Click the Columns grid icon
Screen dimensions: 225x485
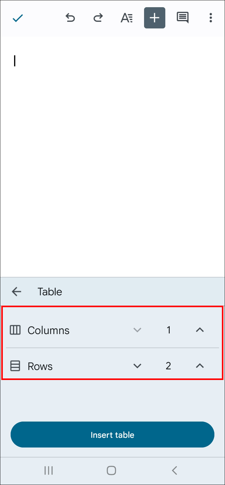coord(15,330)
